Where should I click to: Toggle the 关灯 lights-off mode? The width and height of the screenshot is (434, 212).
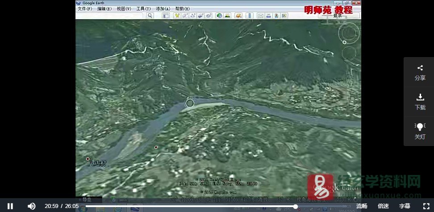420,131
